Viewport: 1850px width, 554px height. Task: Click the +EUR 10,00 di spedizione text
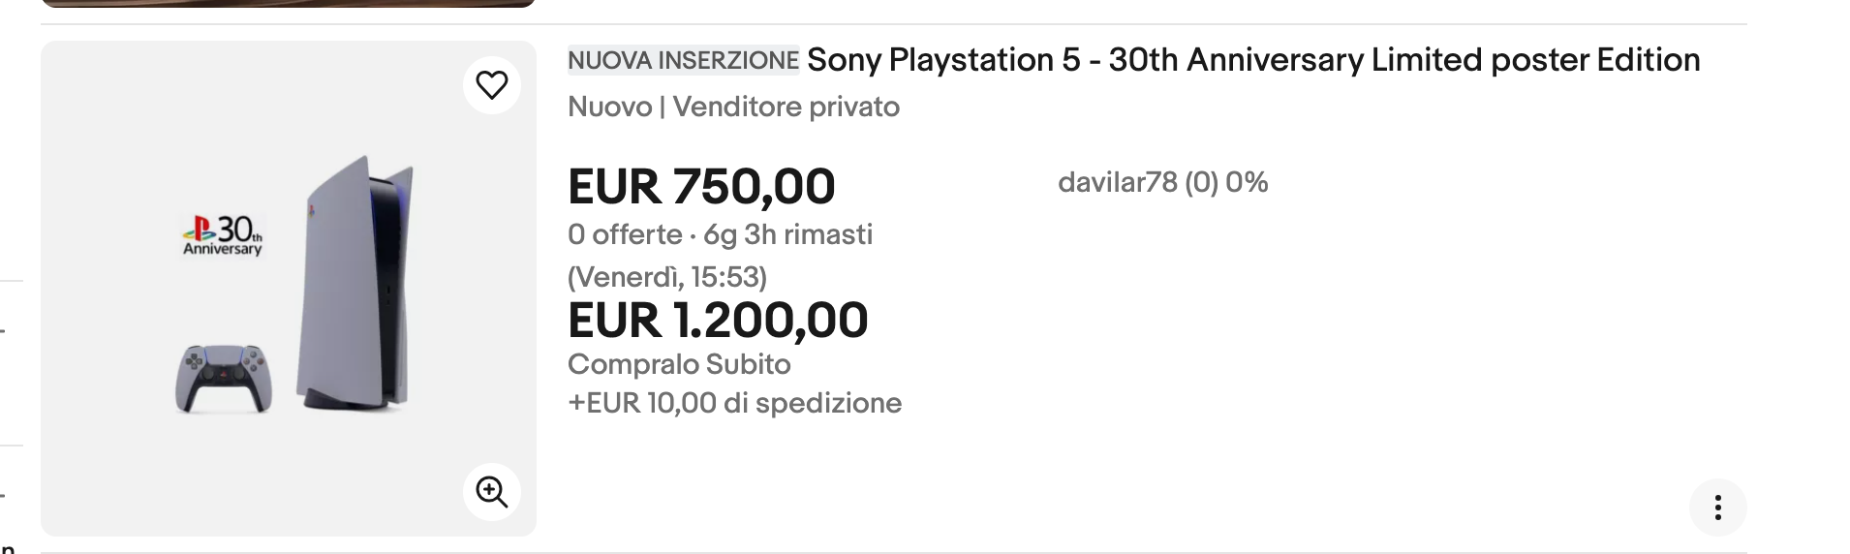734,403
